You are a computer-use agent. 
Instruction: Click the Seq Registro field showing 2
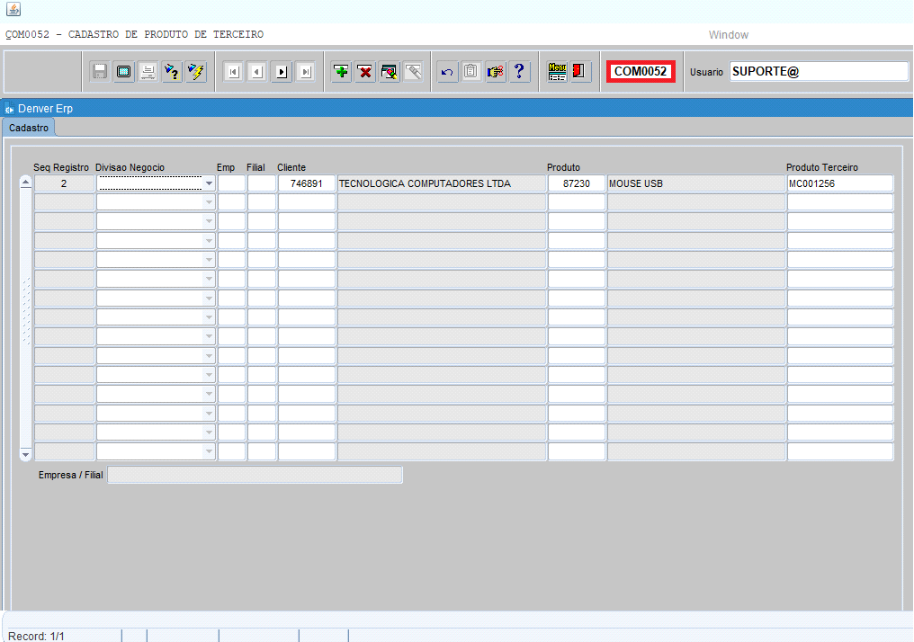[64, 183]
